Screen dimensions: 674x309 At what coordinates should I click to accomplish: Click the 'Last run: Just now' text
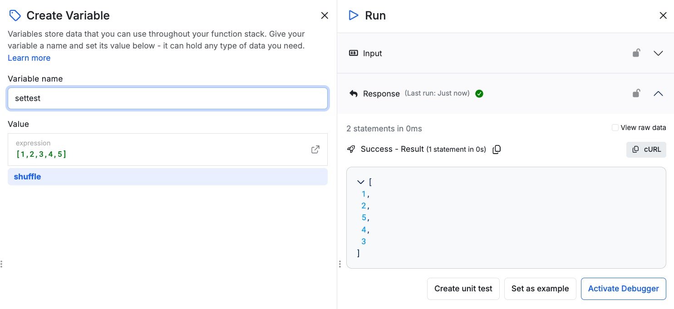coord(437,93)
